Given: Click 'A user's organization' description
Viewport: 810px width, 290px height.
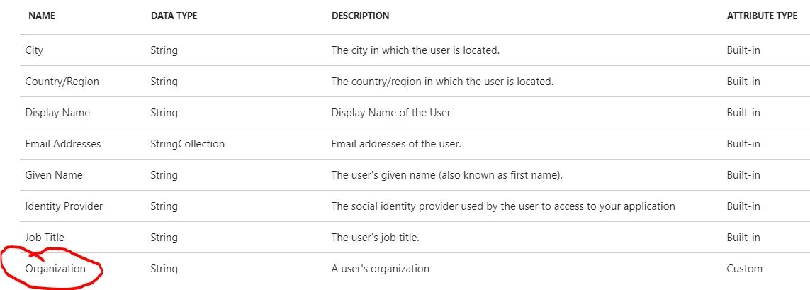Looking at the screenshot, I should tap(380, 269).
